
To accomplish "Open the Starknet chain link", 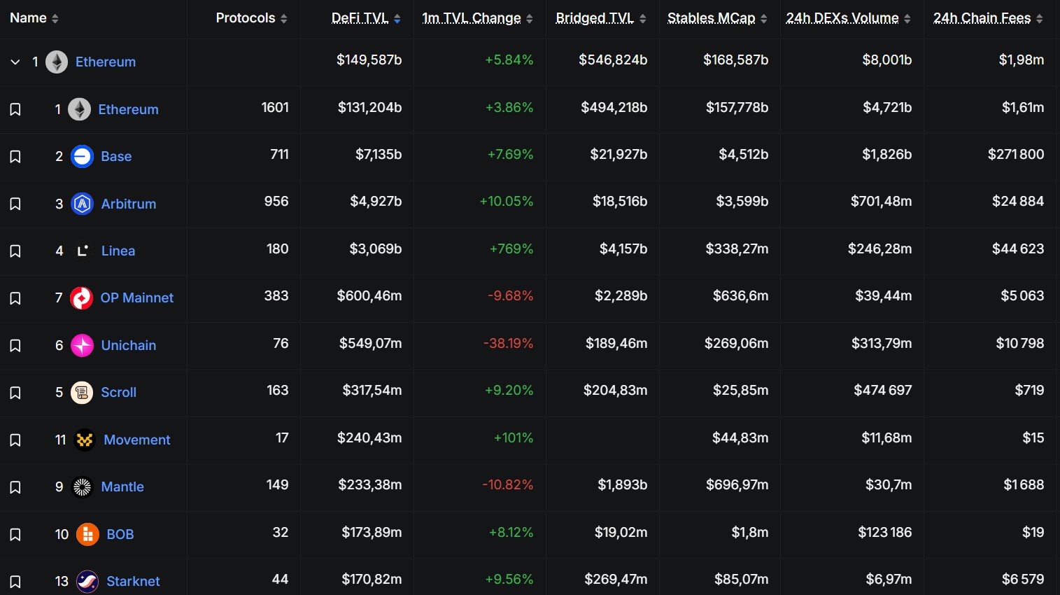I will point(133,581).
